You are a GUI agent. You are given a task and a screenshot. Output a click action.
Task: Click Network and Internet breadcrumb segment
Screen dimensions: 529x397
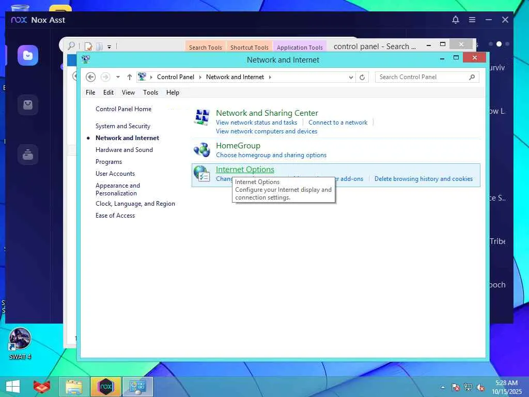pyautogui.click(x=235, y=77)
